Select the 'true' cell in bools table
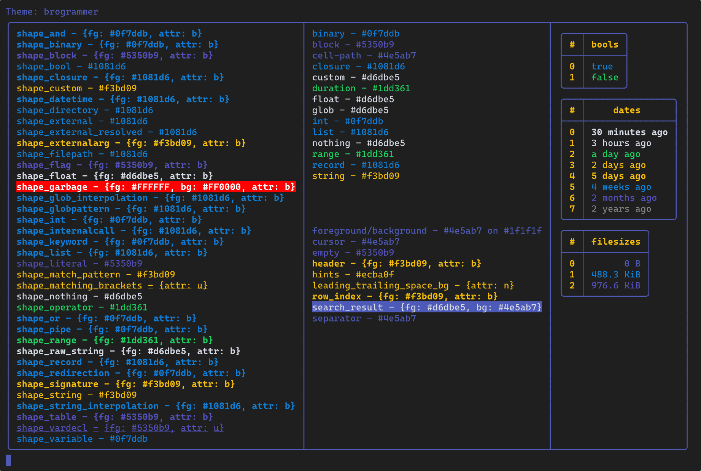The image size is (701, 471). (602, 67)
